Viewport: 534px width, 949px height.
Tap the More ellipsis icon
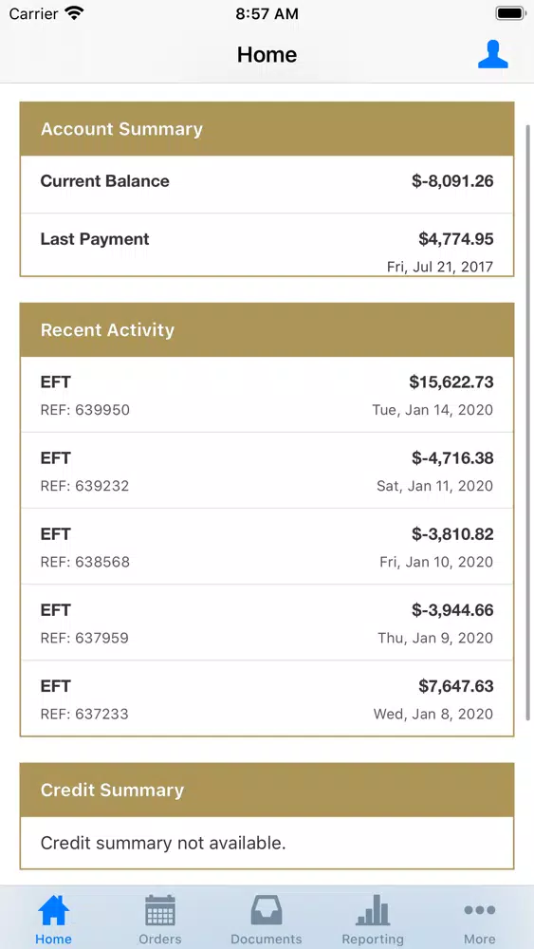480,910
